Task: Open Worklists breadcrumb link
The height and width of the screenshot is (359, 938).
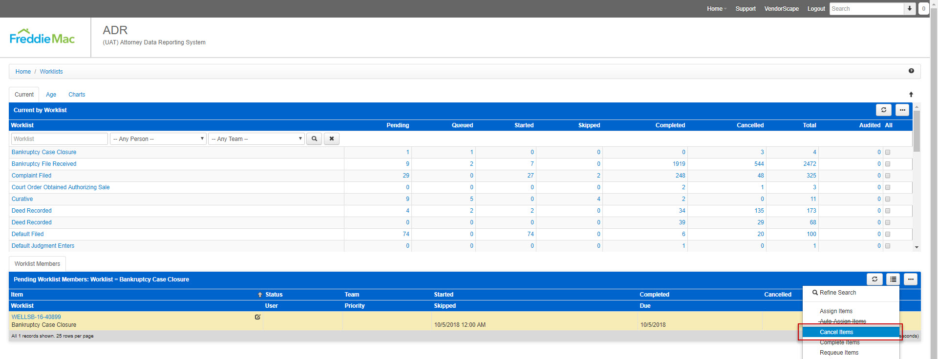Action: pos(51,72)
